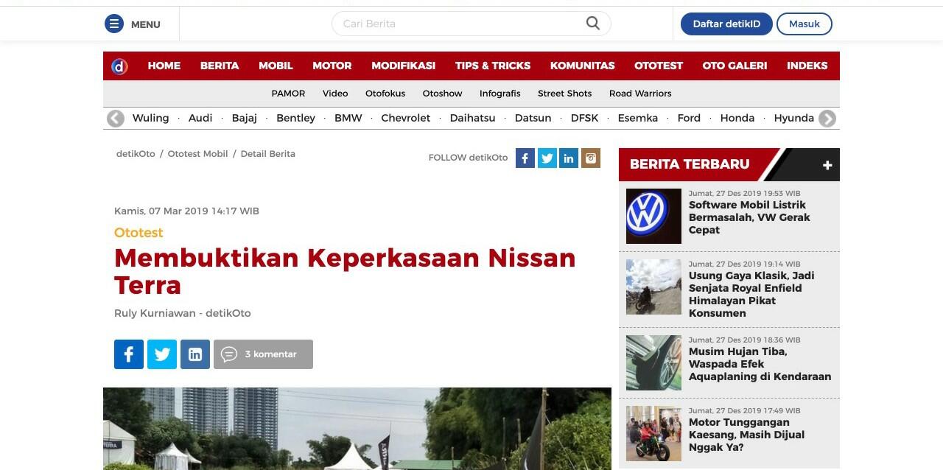Image resolution: width=943 pixels, height=470 pixels.
Task: Choose Bajaj brand link
Action: [x=245, y=118]
